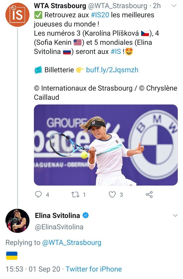Open the @WTA_Strasbourg mention in reply line
The height and width of the screenshot is (279, 183).
click(72, 242)
